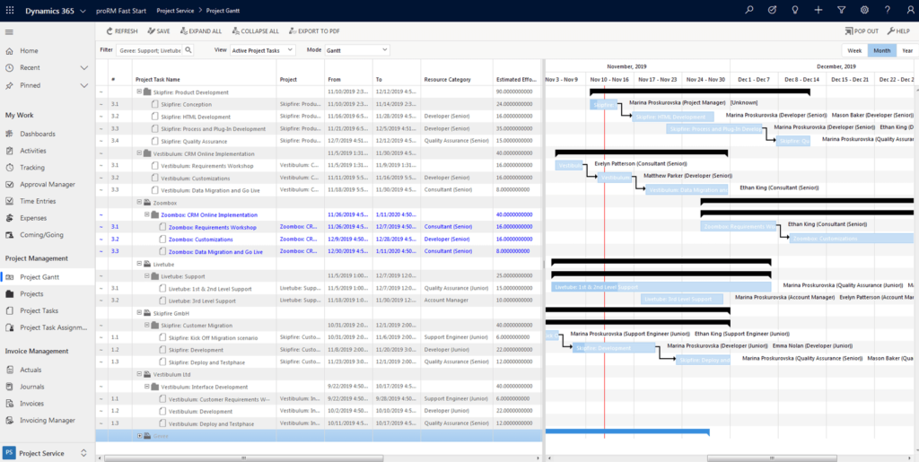Screen dimensions: 919x462
Task: Open Invoices in the sidebar
Action: click(x=32, y=404)
